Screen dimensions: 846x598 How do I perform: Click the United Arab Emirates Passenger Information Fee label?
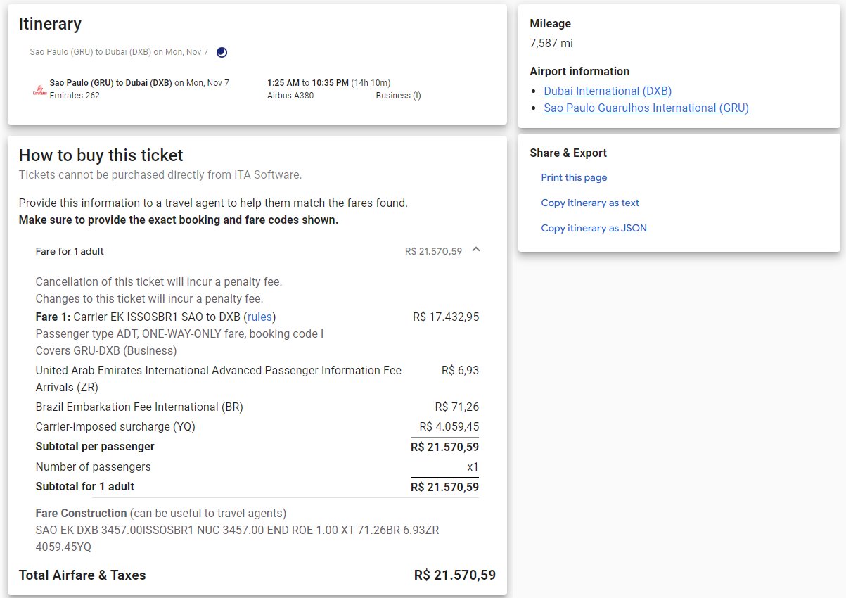[x=219, y=378]
